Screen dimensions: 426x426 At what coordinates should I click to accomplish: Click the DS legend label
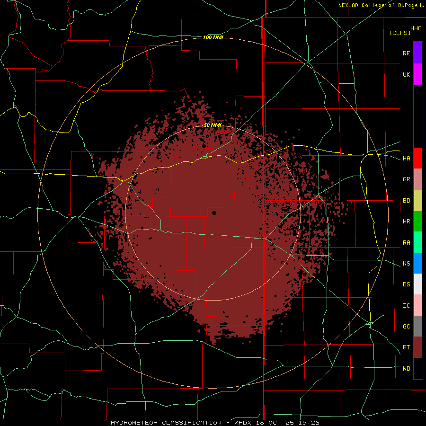tap(406, 284)
